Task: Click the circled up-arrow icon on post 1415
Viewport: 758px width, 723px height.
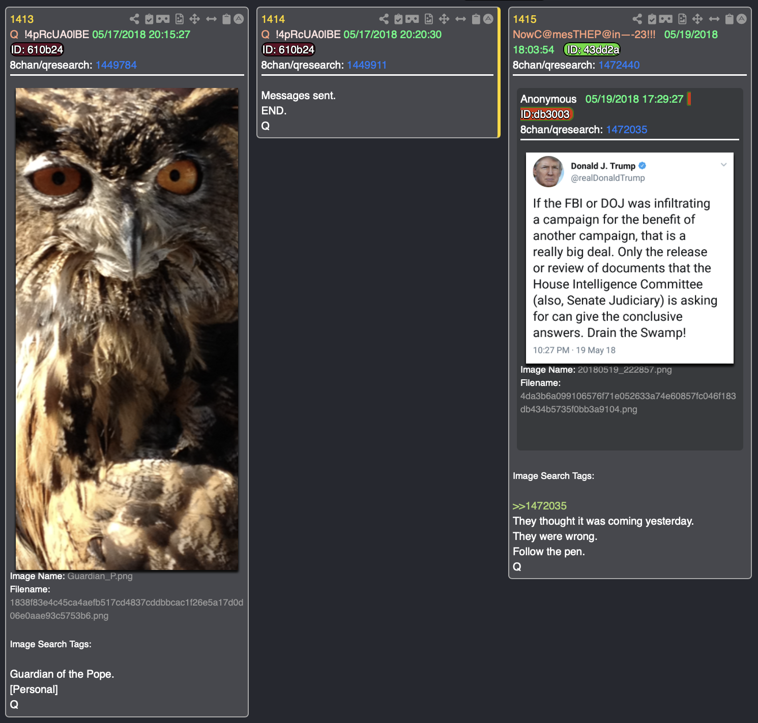Action: tap(742, 19)
